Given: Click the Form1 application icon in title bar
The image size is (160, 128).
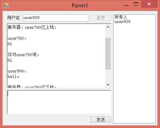Looking at the screenshot, I should (6, 5).
